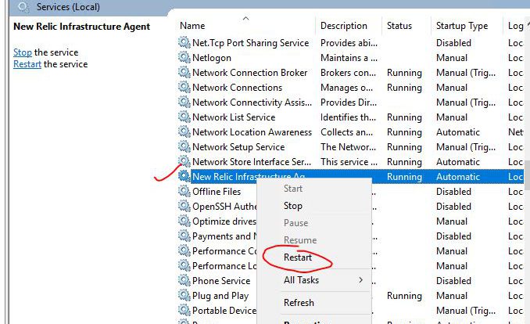Select the Offline Files service
Viewport: 530px width, 324px height.
click(217, 192)
